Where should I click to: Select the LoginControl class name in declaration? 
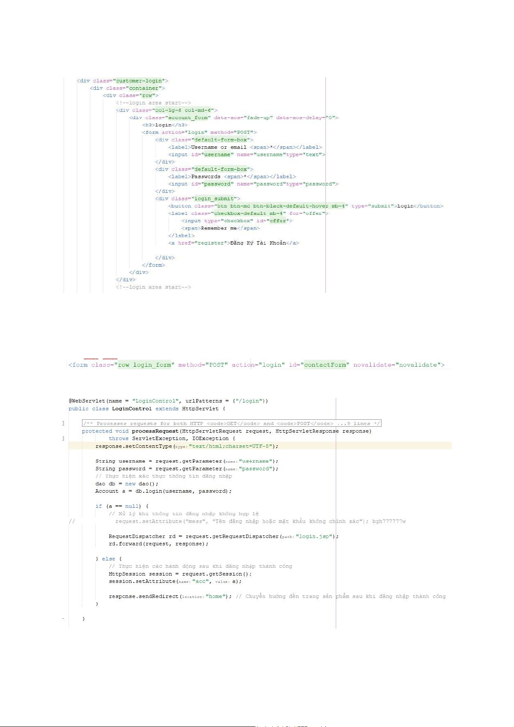click(x=132, y=409)
